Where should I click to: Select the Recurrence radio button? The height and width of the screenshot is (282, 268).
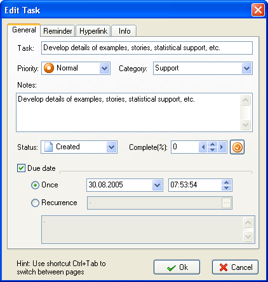click(x=35, y=203)
